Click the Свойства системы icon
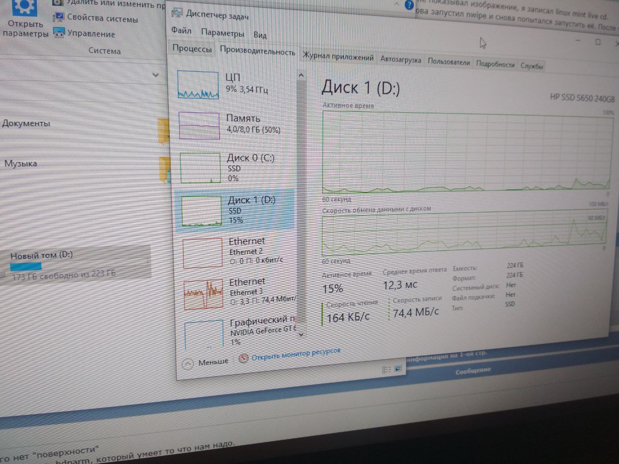 click(59, 17)
